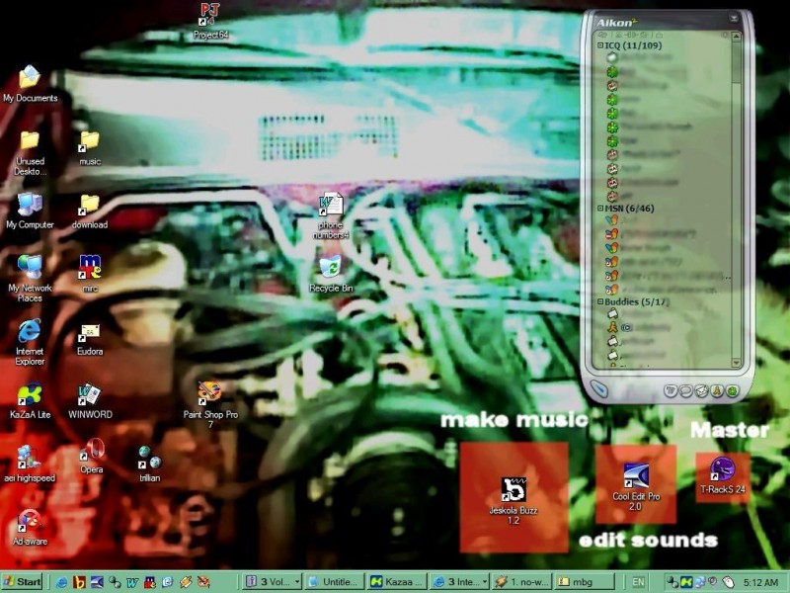790x593 pixels.
Task: Click the Aikon title on the Trillian window
Action: [x=616, y=22]
